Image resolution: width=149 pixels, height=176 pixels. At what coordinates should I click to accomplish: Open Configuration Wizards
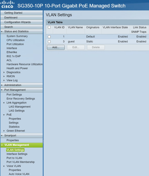click(x=21, y=22)
